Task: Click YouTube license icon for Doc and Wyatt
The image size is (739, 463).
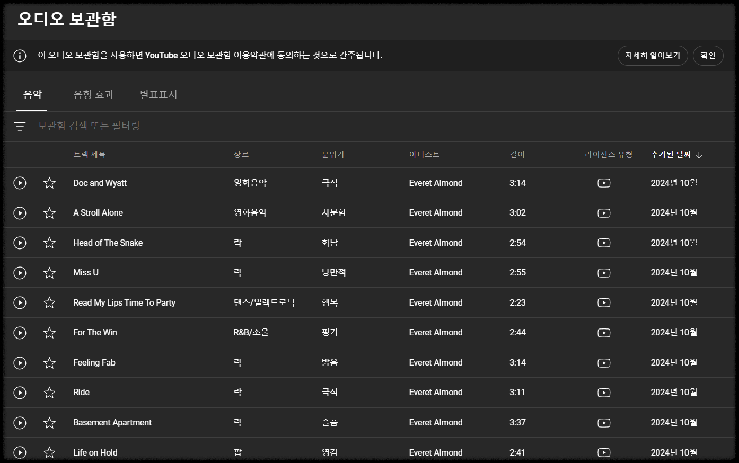Action: [604, 183]
